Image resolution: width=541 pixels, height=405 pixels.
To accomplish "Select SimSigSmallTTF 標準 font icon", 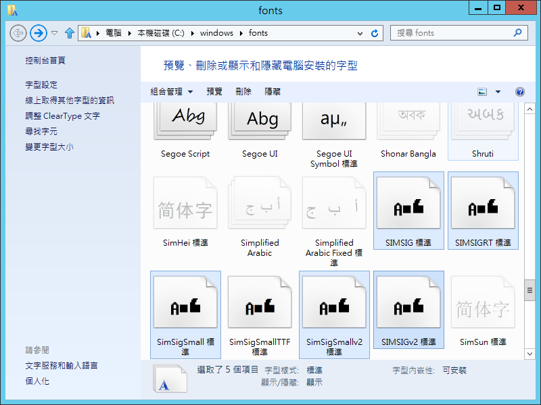I will (260, 302).
